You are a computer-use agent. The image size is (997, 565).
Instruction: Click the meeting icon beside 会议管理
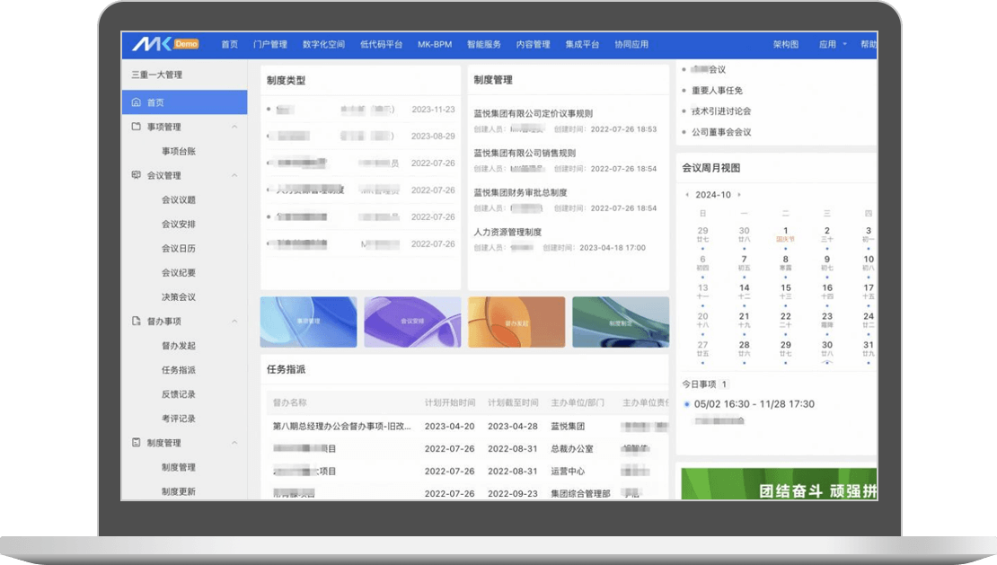click(137, 175)
